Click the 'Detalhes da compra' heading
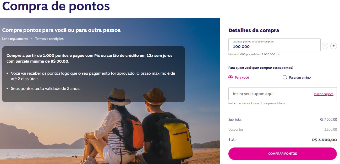The image size is (340, 164). click(x=254, y=30)
